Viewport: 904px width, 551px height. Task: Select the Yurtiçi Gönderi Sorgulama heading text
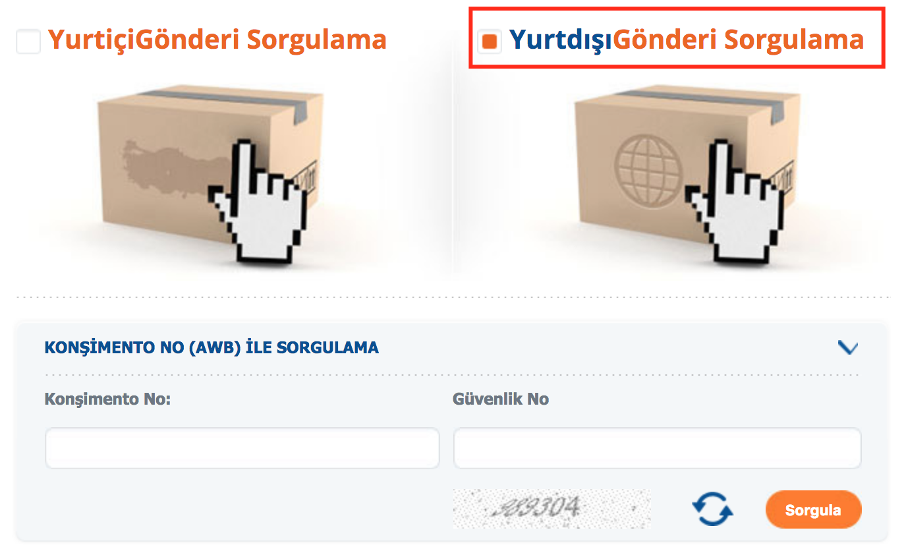[217, 40]
